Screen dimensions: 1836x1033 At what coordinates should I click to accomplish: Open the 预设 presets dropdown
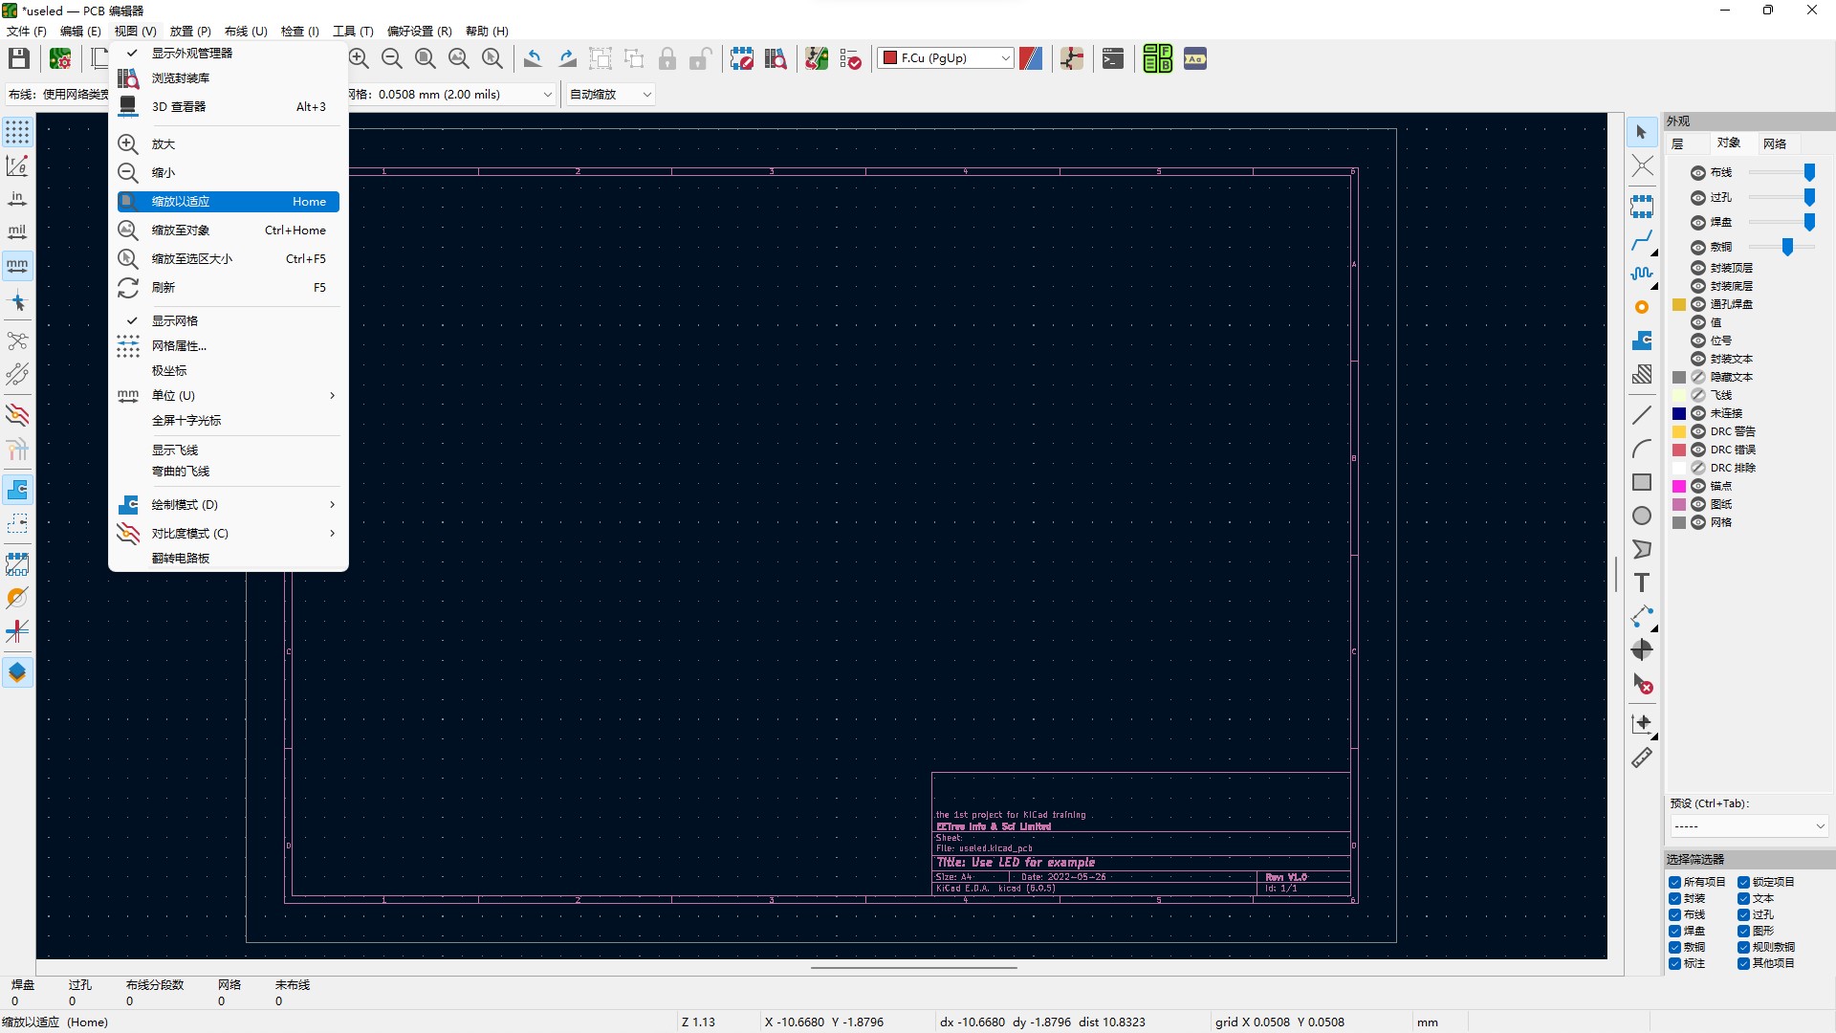pyautogui.click(x=1749, y=825)
